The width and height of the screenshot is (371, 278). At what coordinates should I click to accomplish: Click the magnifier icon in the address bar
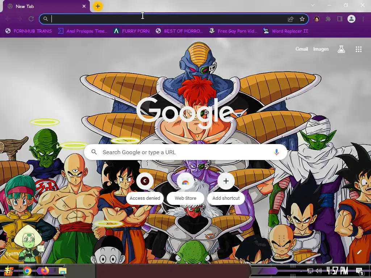[45, 19]
